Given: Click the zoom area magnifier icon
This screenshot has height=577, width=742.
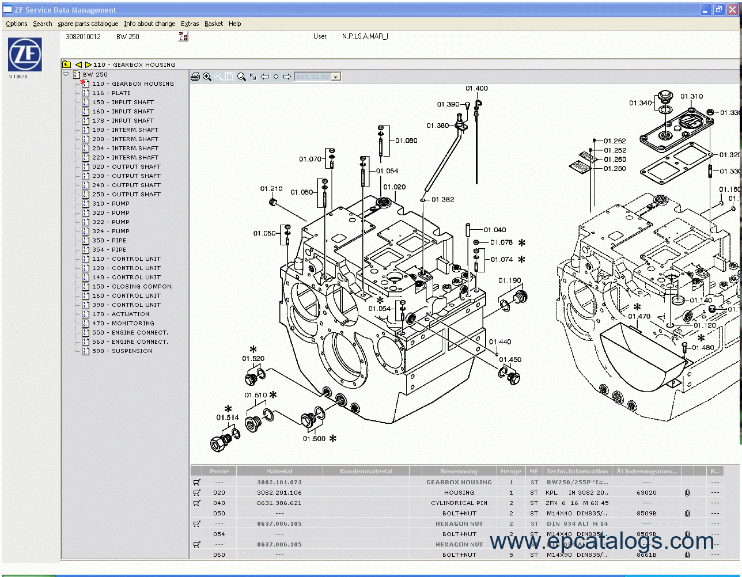Looking at the screenshot, I should point(241,77).
